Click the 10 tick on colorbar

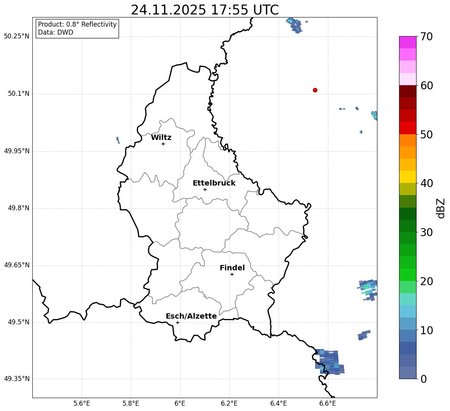pos(426,330)
